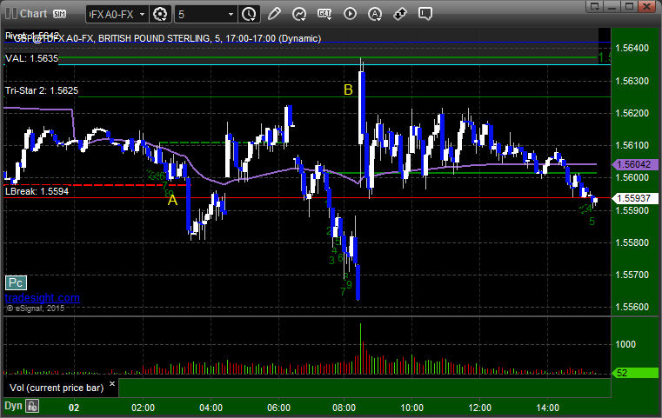Click the 1.56042 purple price label
The width and height of the screenshot is (662, 418).
(x=634, y=164)
